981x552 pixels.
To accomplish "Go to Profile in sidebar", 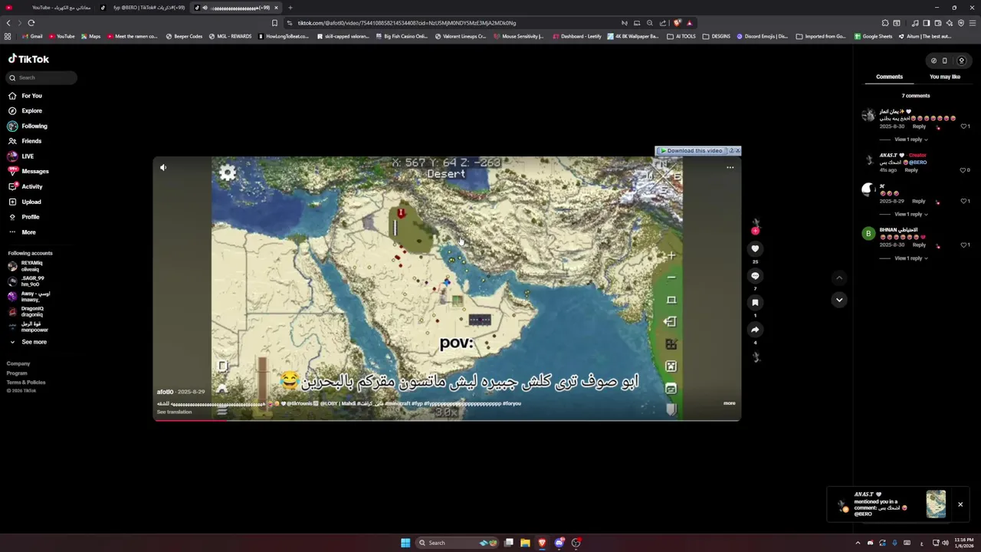I will pos(24,217).
